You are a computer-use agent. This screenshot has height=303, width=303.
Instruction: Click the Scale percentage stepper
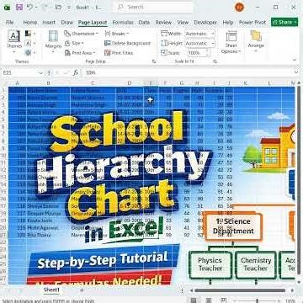pos(208,52)
